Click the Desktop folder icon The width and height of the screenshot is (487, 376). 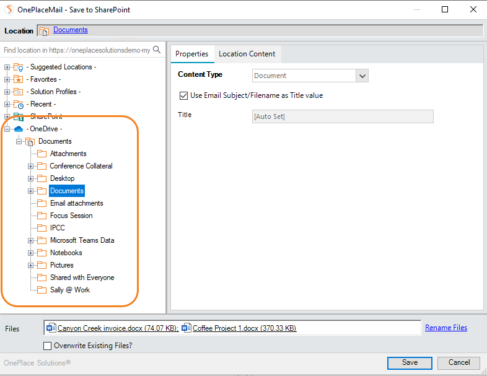coord(42,178)
